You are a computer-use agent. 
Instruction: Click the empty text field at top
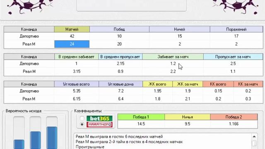pyautogui.click(x=131, y=5)
